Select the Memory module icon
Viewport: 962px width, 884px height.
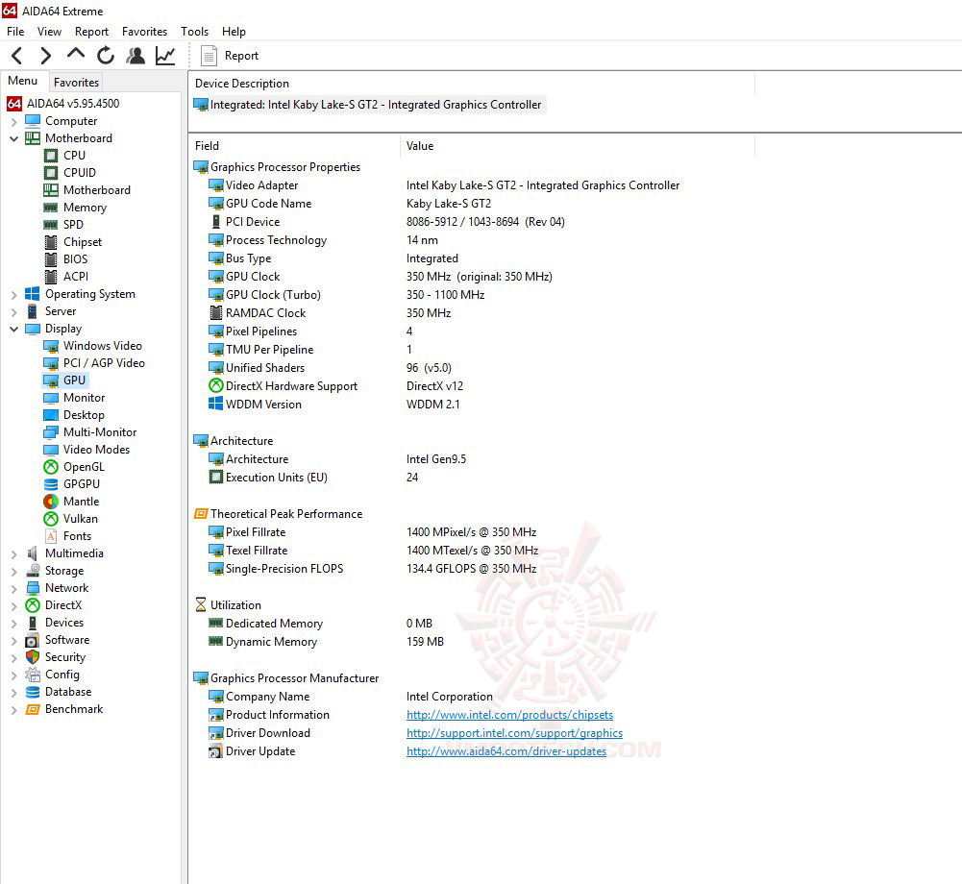coord(51,208)
